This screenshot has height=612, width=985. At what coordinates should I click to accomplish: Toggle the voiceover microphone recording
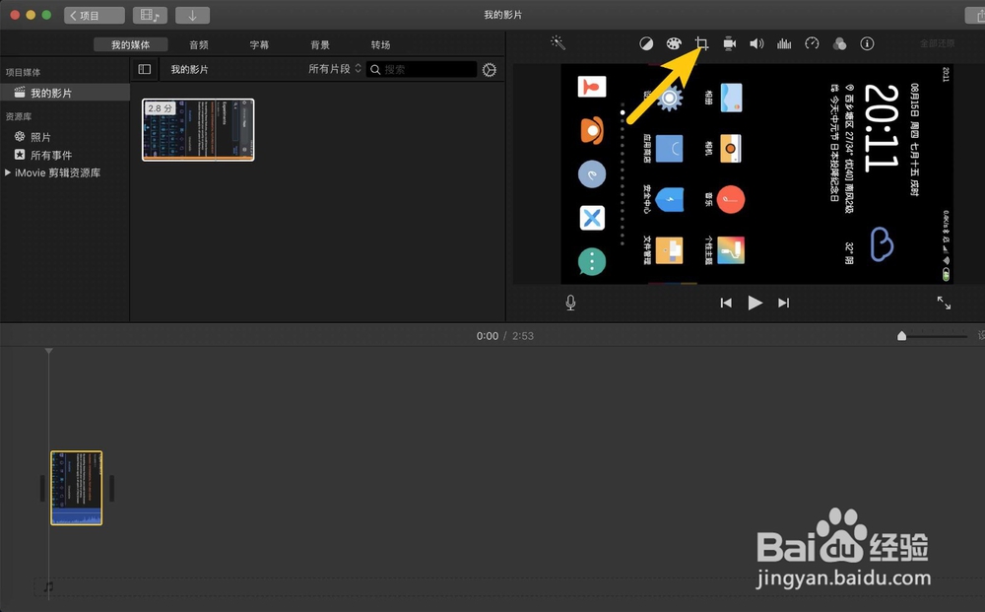(570, 303)
